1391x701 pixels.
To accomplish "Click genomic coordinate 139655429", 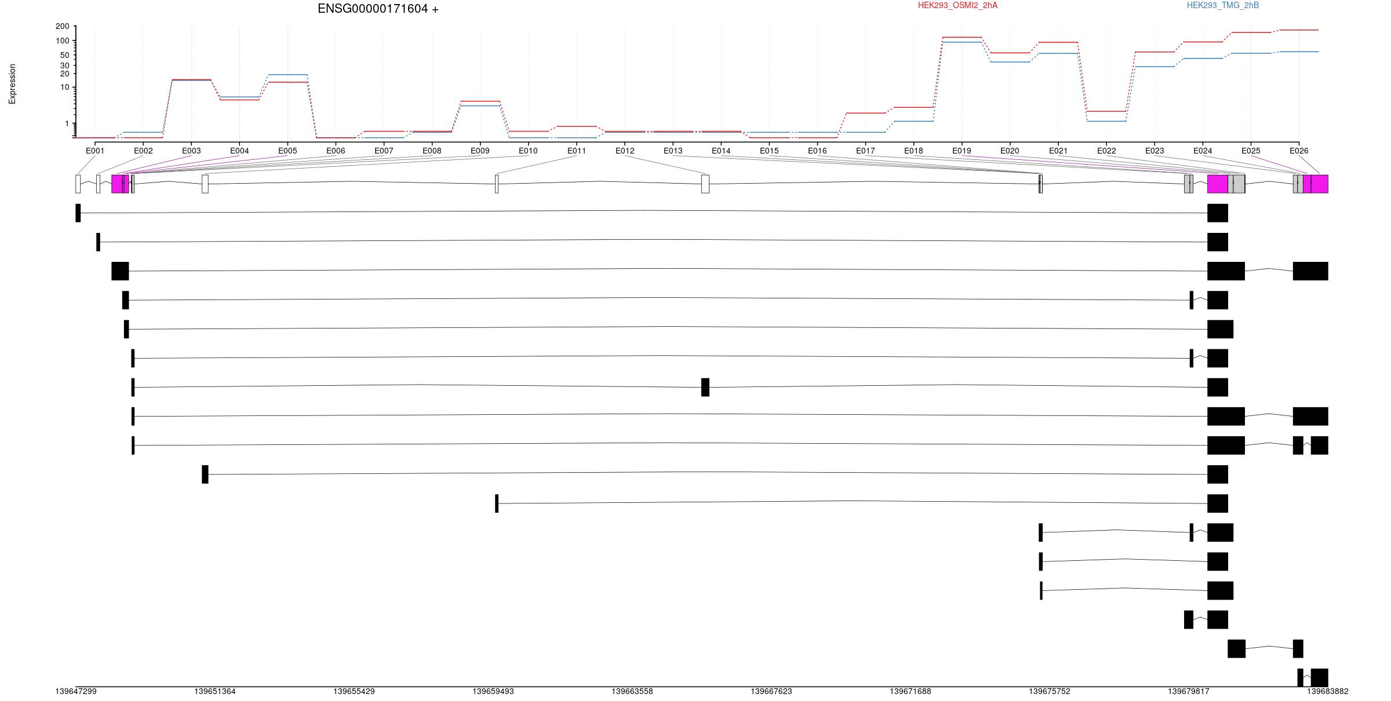I will pyautogui.click(x=354, y=692).
